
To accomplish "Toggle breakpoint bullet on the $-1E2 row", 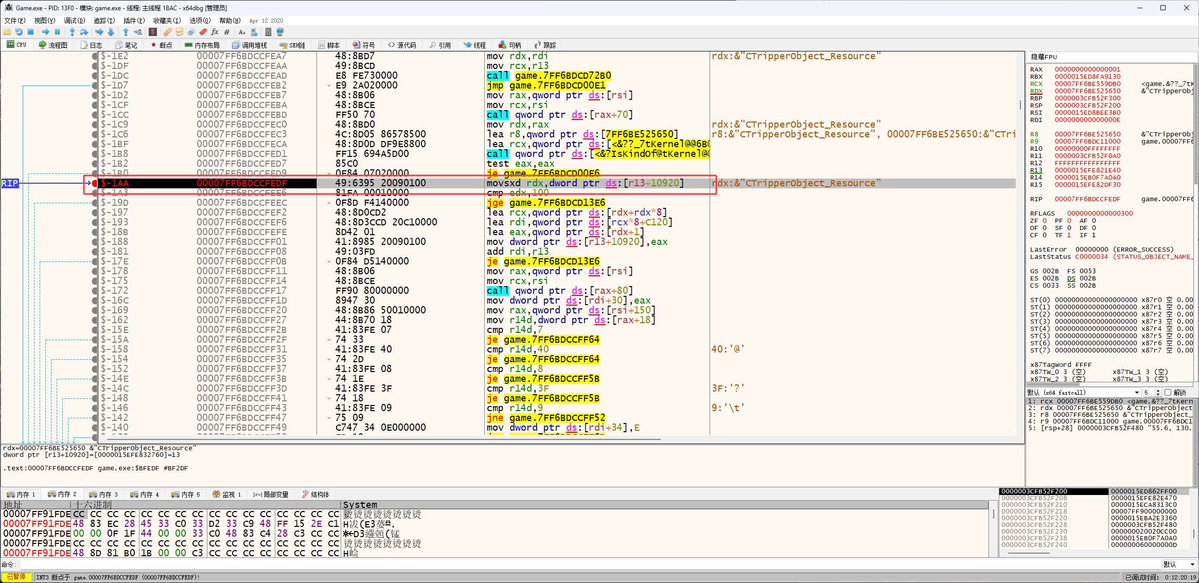I will click(95, 56).
